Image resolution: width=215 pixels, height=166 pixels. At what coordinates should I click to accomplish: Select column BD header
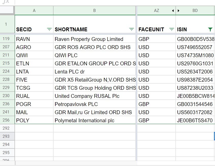click(x=195, y=10)
